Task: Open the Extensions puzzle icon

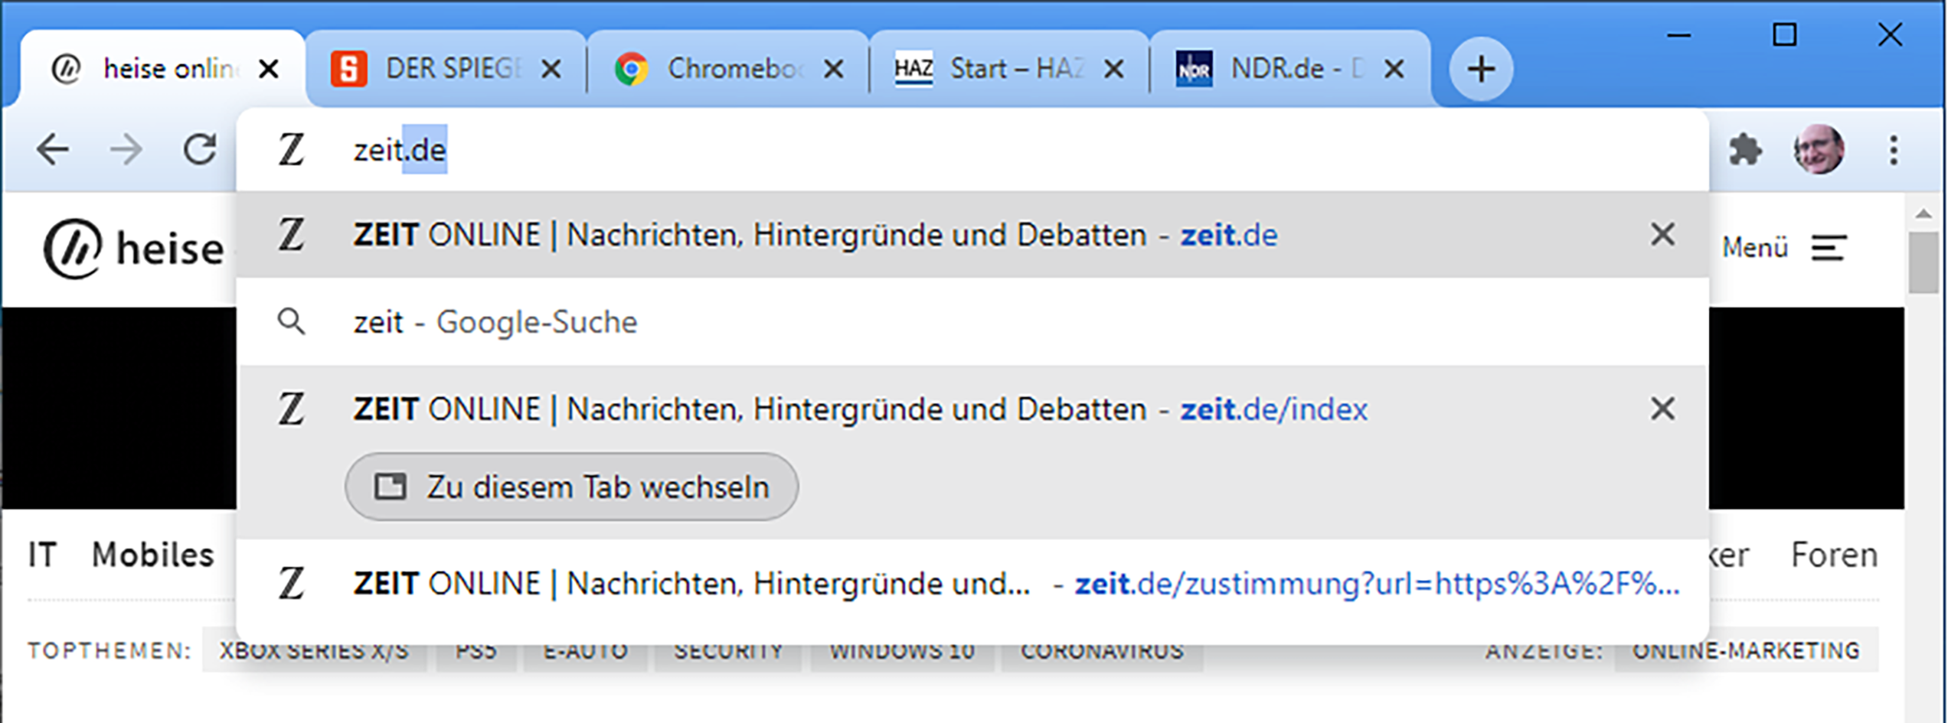Action: tap(1745, 149)
